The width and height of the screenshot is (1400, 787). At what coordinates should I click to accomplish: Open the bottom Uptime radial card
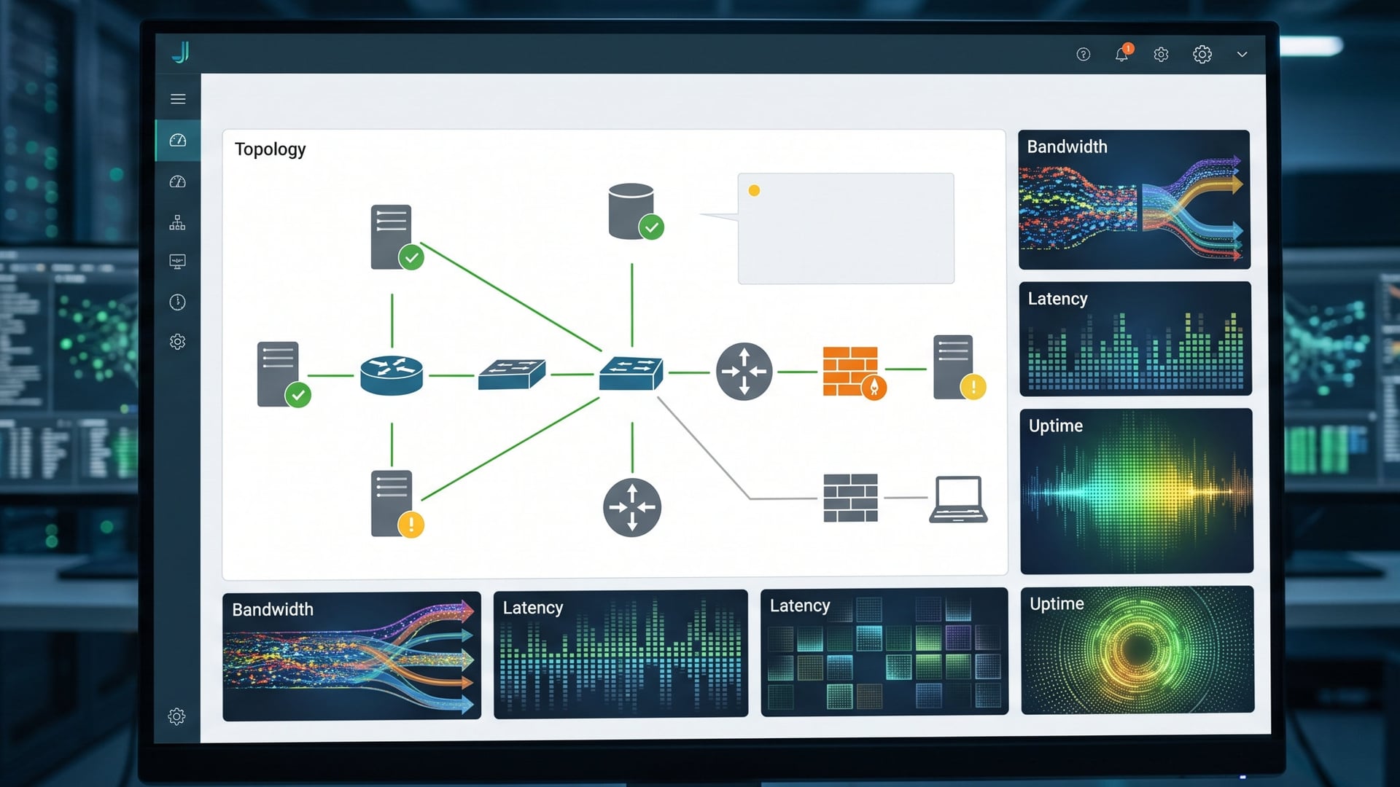[1137, 650]
